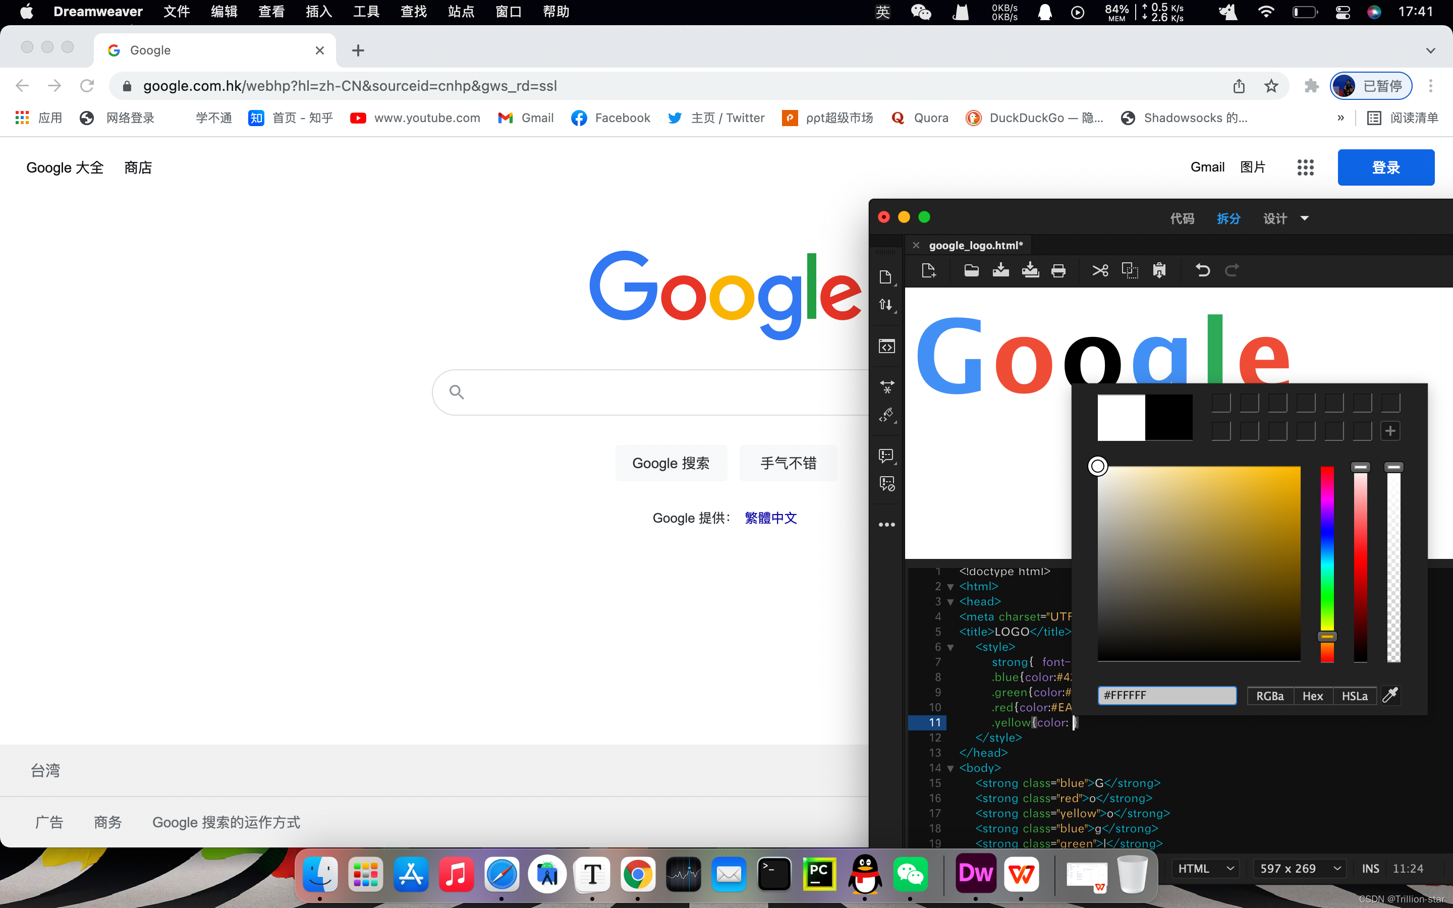The height and width of the screenshot is (908, 1453).
Task: Click the new file icon in toolbar
Action: [928, 270]
